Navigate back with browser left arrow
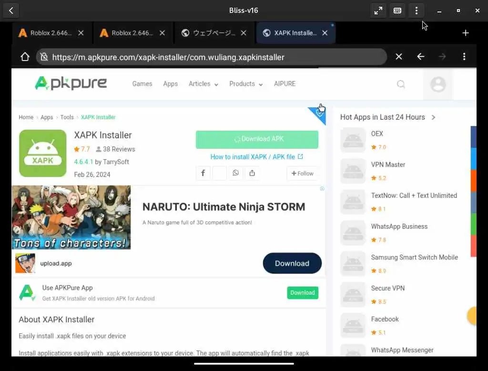The image size is (488, 371). coord(420,57)
